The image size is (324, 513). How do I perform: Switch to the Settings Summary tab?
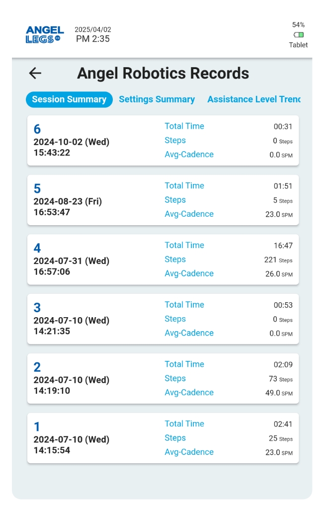point(157,99)
